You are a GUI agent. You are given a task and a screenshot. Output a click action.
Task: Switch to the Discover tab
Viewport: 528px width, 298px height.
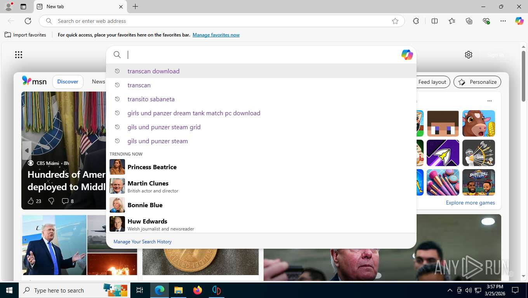tap(68, 81)
